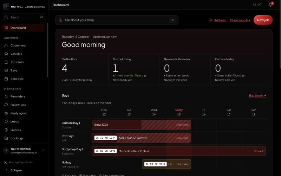Click the Schedule calendar icon
Screen dimensions: 281x176
point(6,79)
